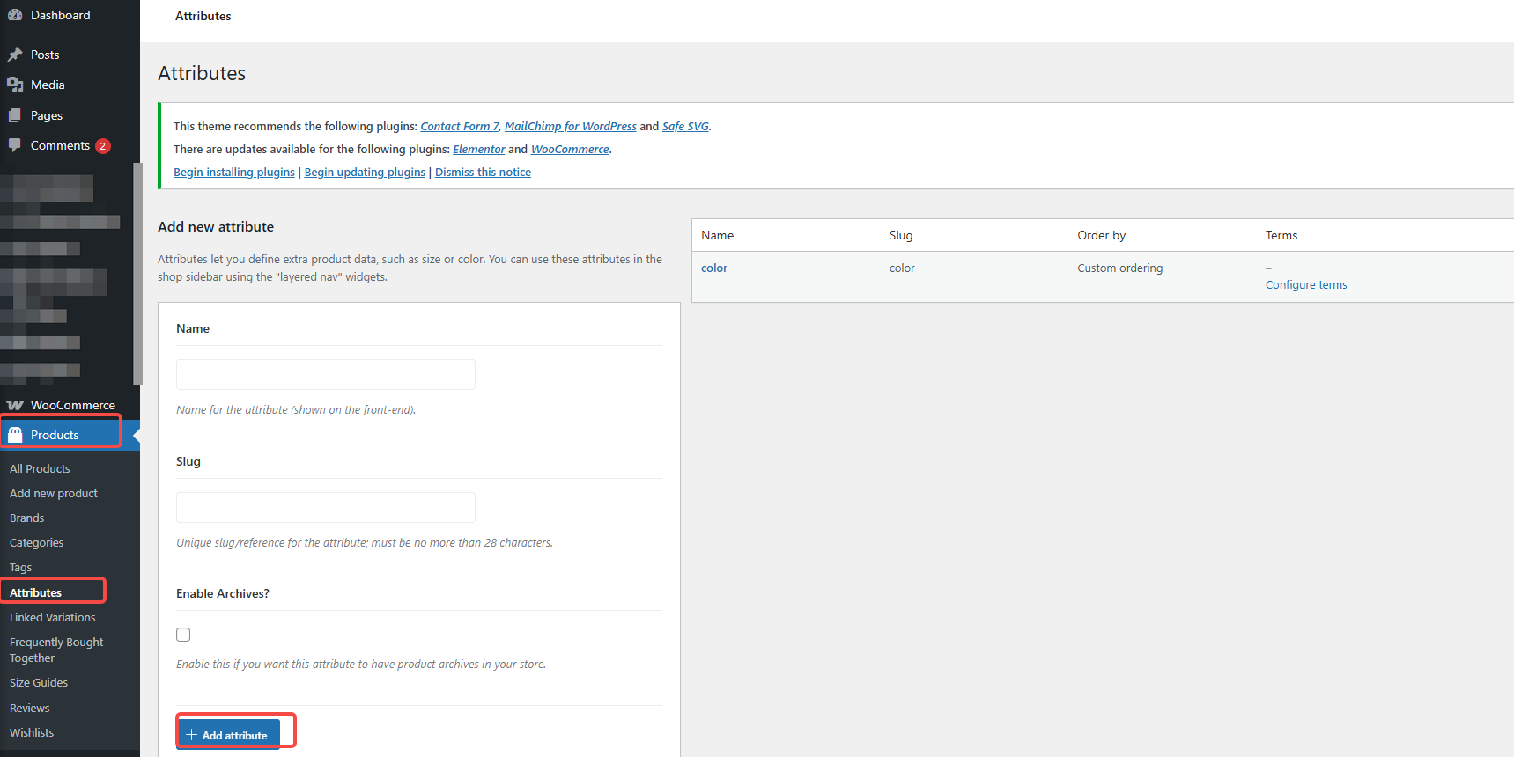Screen dimensions: 1514x757
Task: Click Begin updating plugins link
Action: [365, 172]
